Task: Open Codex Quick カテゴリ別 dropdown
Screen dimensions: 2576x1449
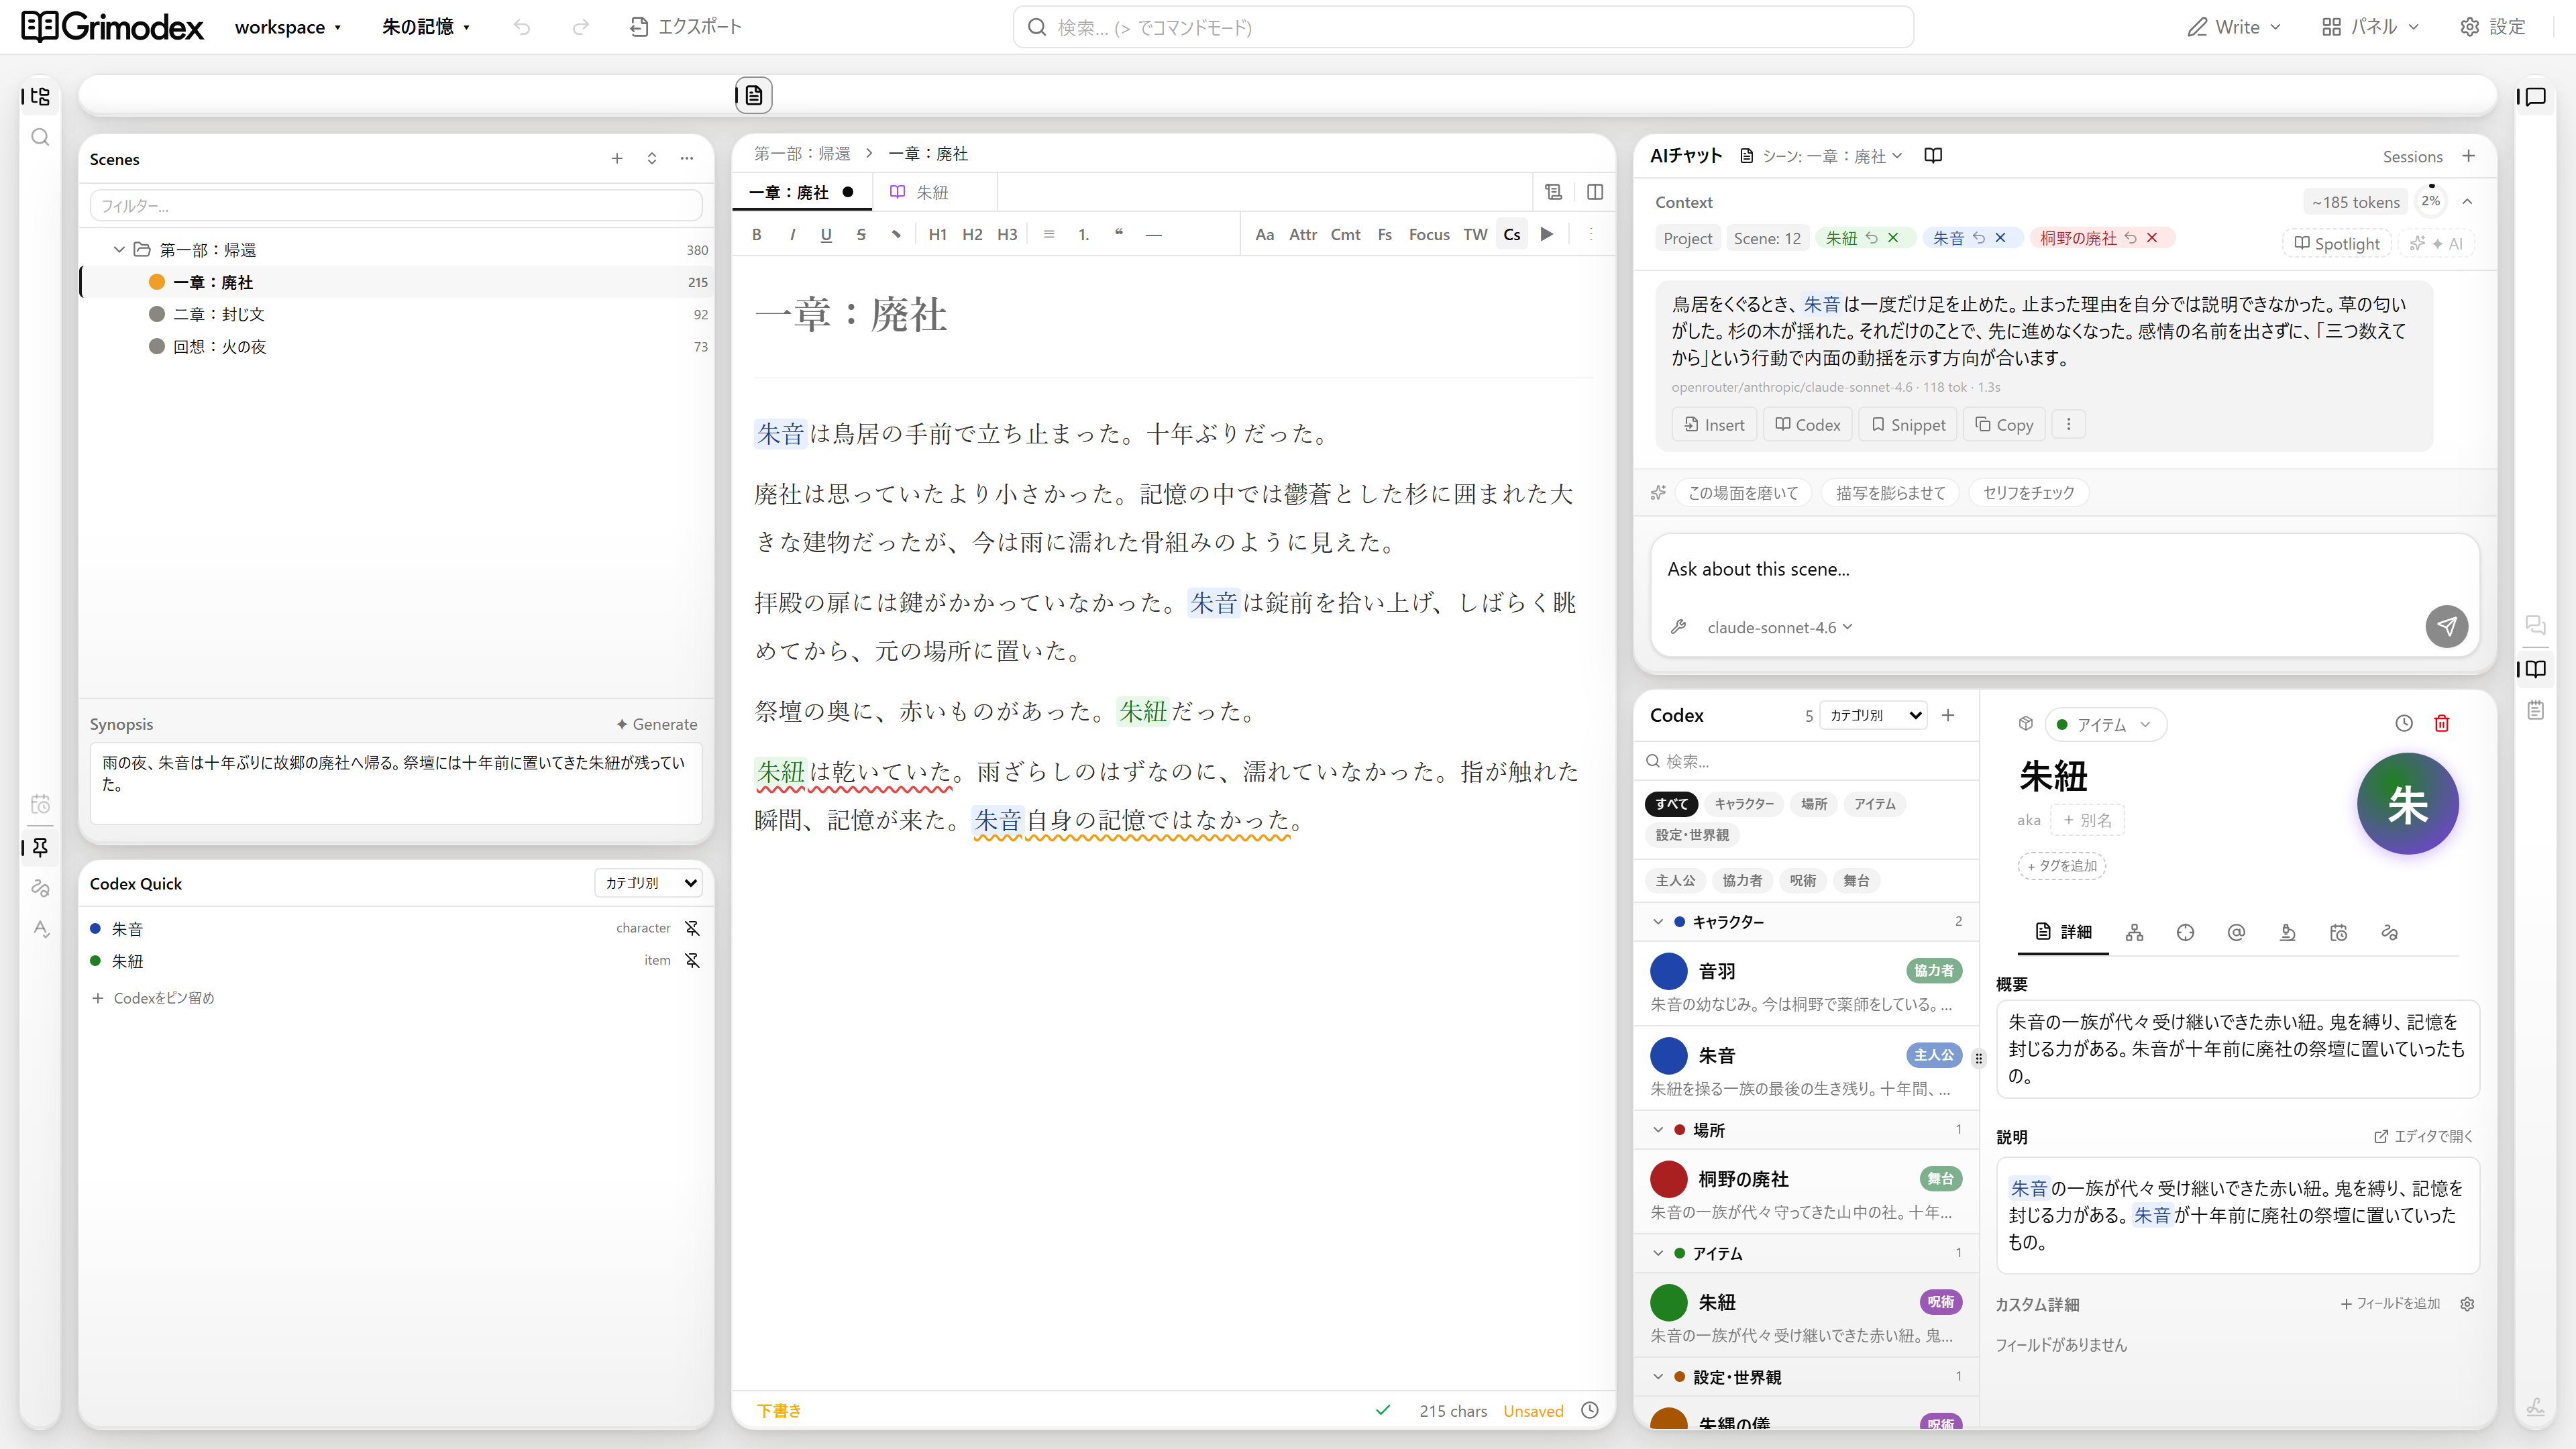Action: [649, 883]
